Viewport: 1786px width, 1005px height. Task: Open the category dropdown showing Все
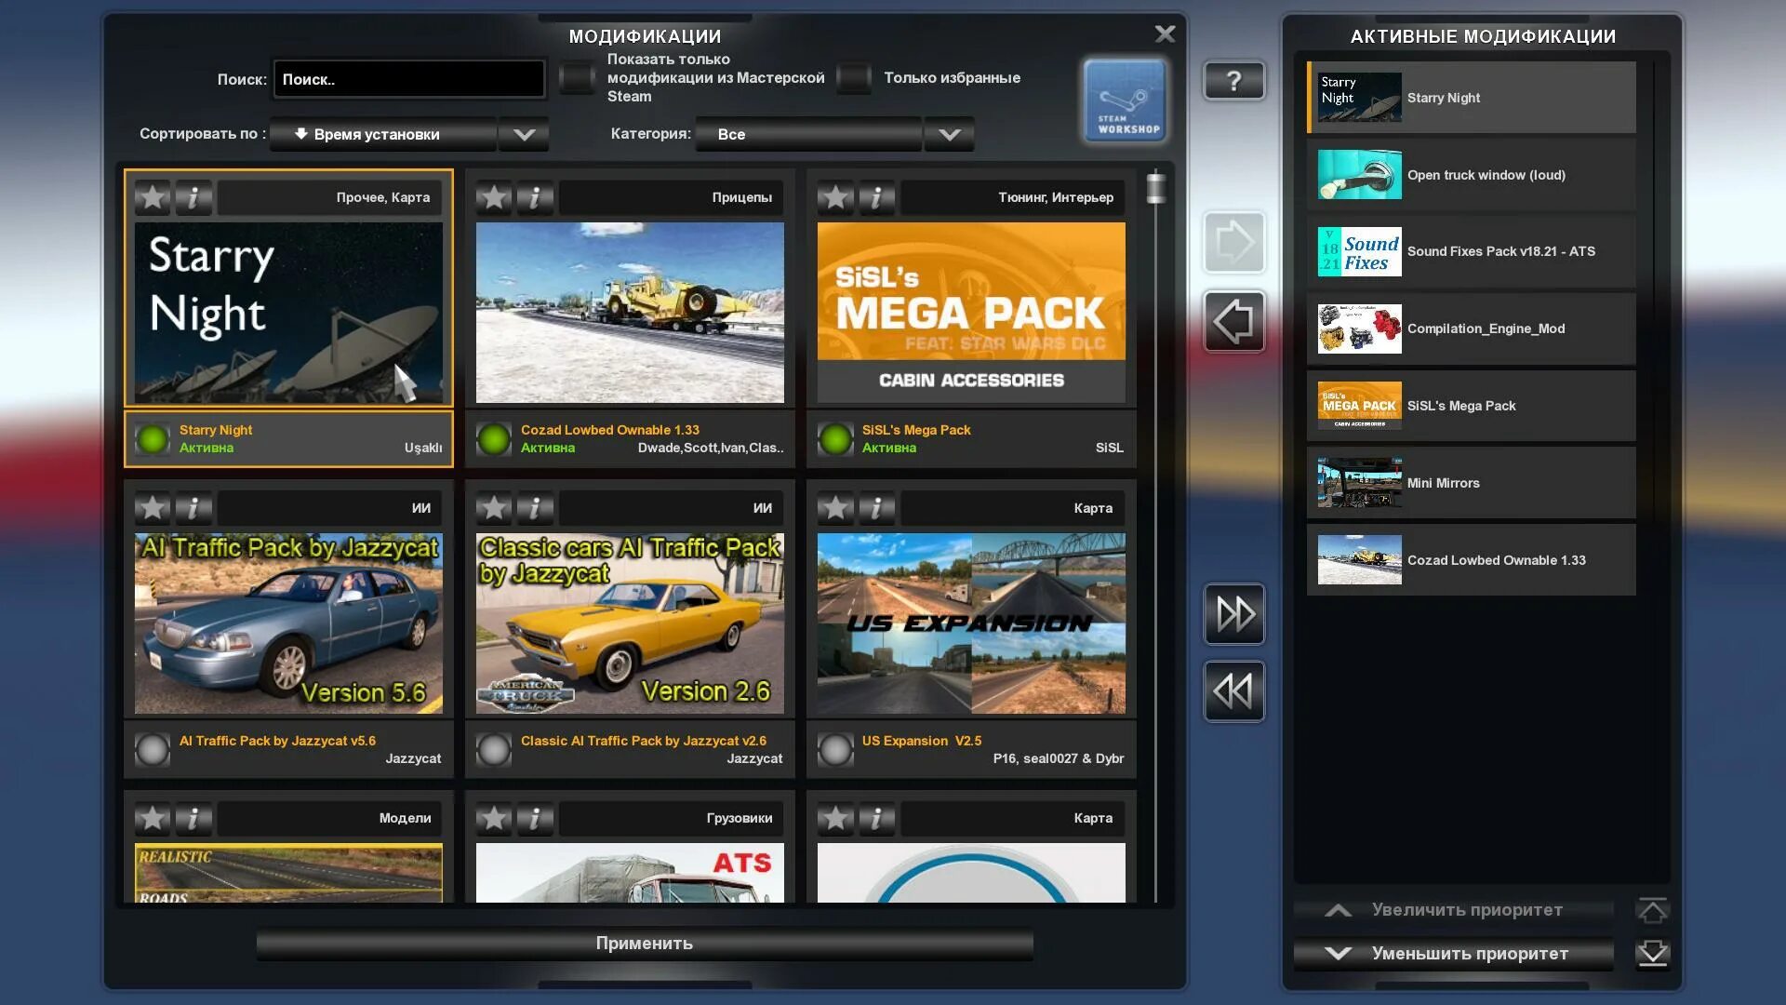(949, 134)
